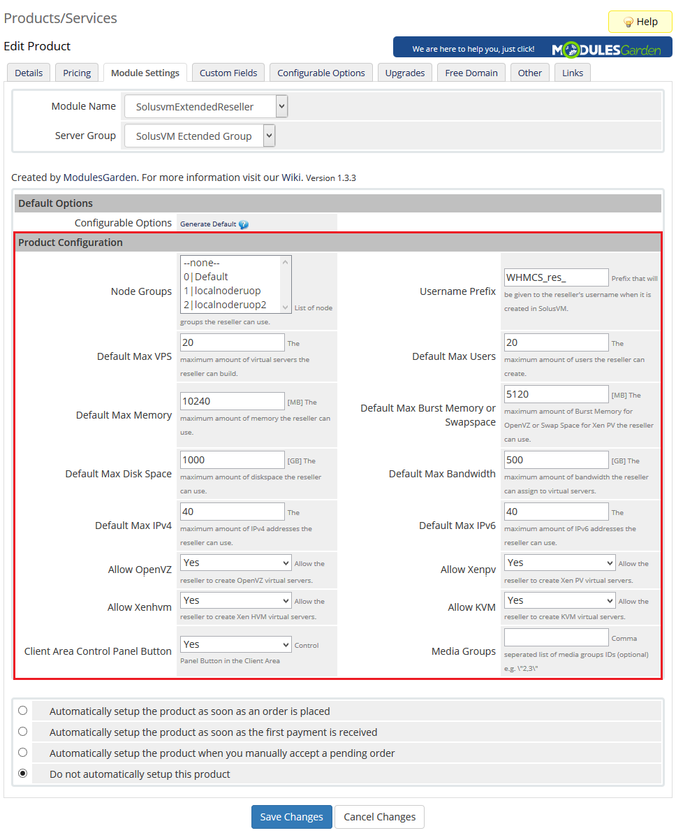The width and height of the screenshot is (676, 833).
Task: Open the Server Group dropdown
Action: 200,136
